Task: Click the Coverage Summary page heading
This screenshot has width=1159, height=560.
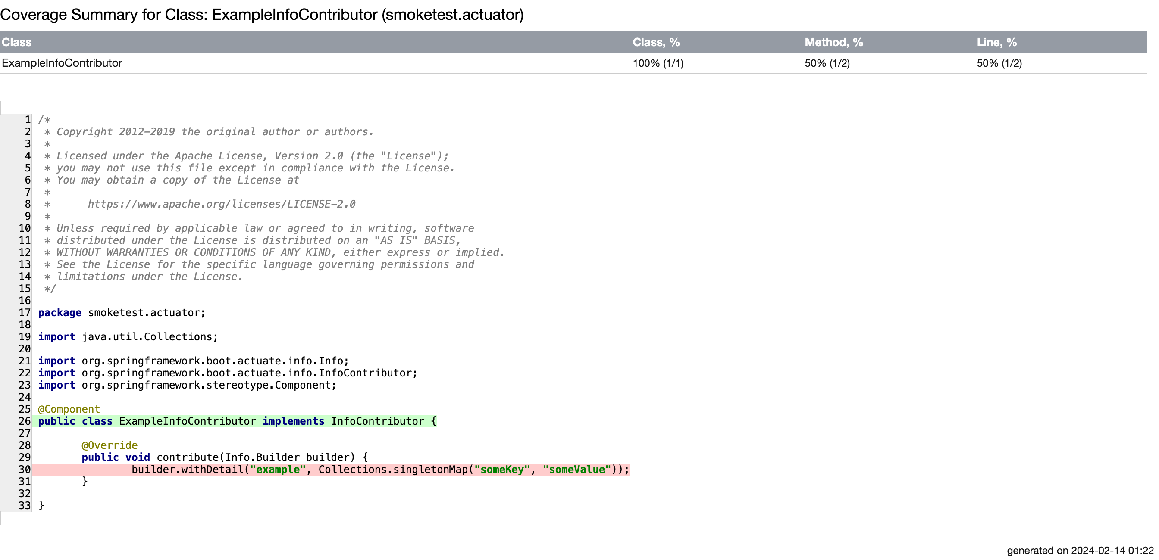Action: point(261,15)
